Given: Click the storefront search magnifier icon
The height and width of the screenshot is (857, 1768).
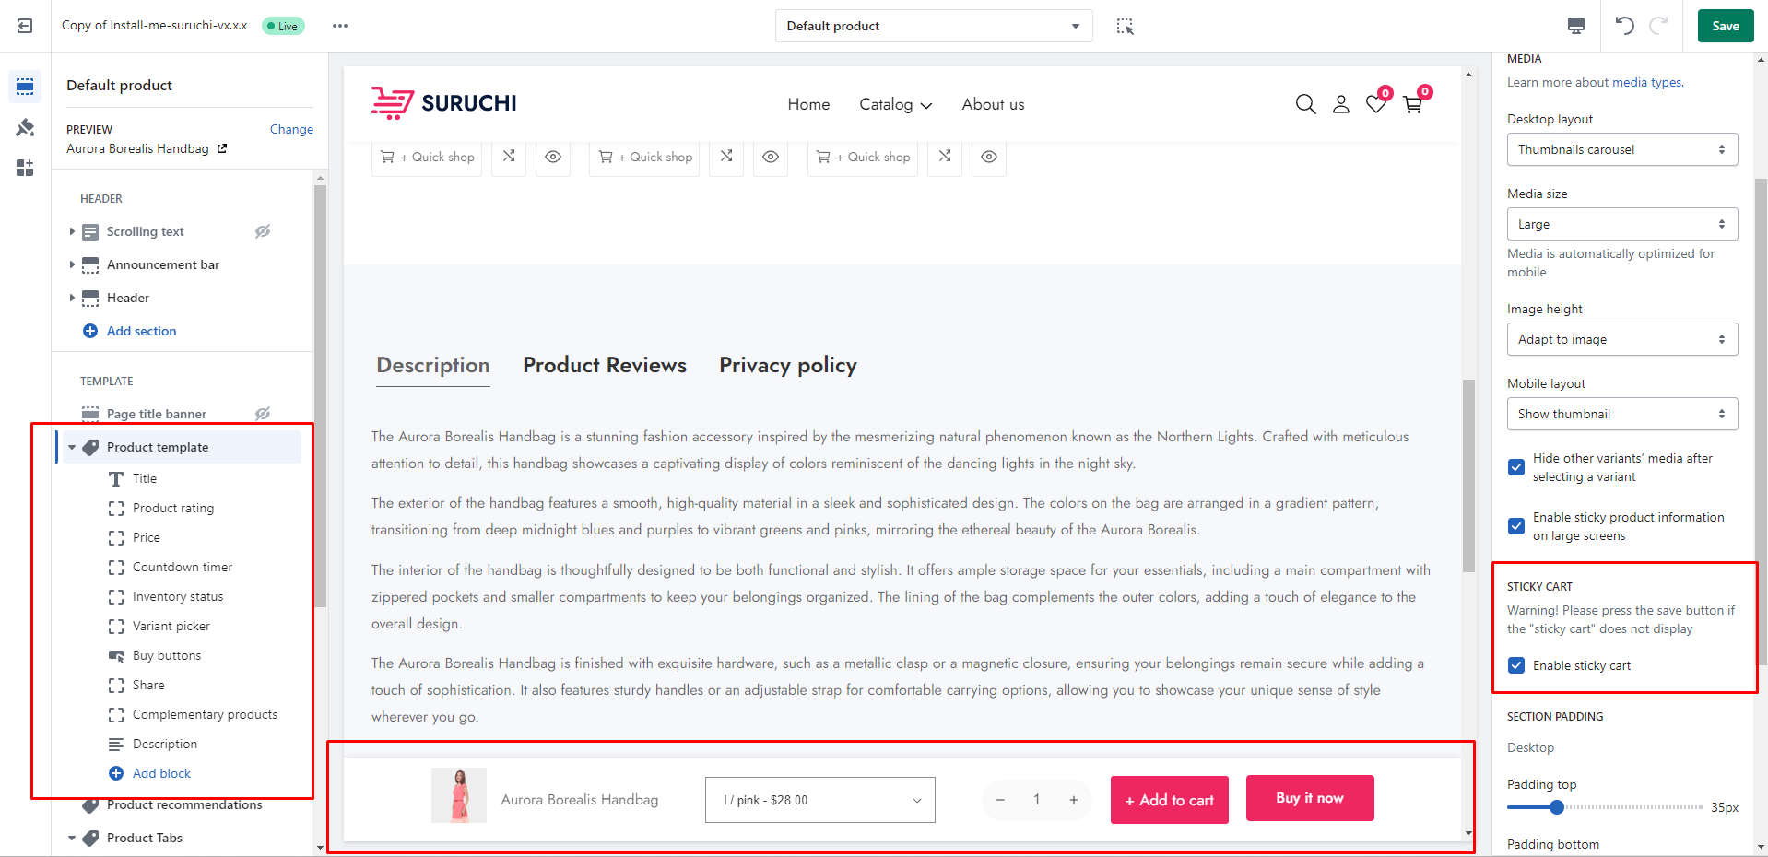Looking at the screenshot, I should [x=1305, y=104].
